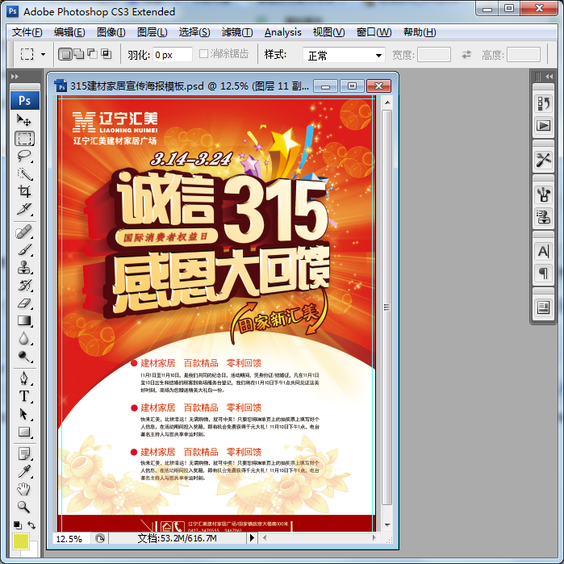The image size is (564, 564).
Task: Open the Brushes panel icon
Action: [543, 194]
